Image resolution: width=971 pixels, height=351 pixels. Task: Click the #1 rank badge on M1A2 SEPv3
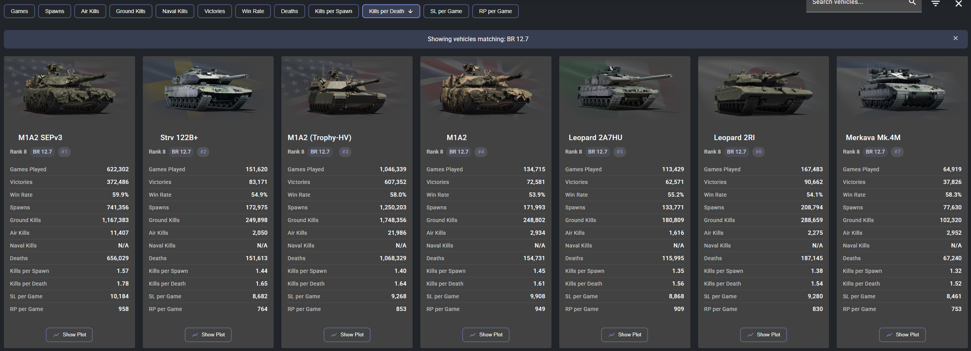pos(64,152)
